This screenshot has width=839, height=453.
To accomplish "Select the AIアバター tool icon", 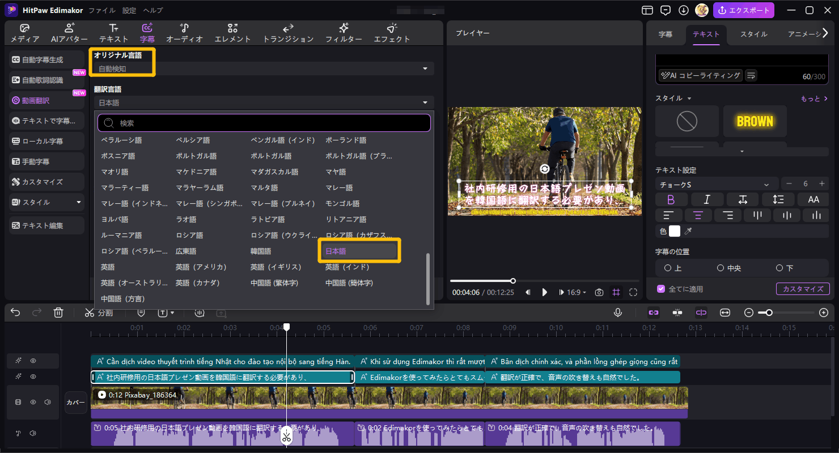I will 69,32.
